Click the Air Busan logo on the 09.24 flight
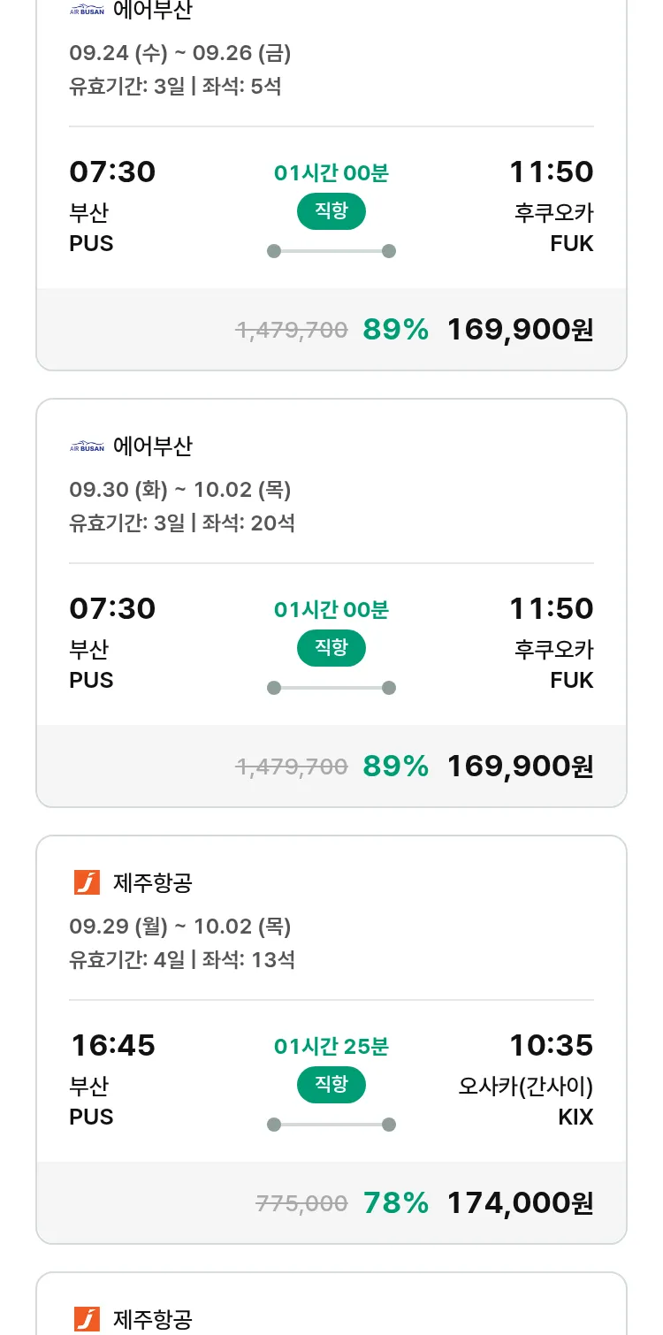 coord(87,11)
